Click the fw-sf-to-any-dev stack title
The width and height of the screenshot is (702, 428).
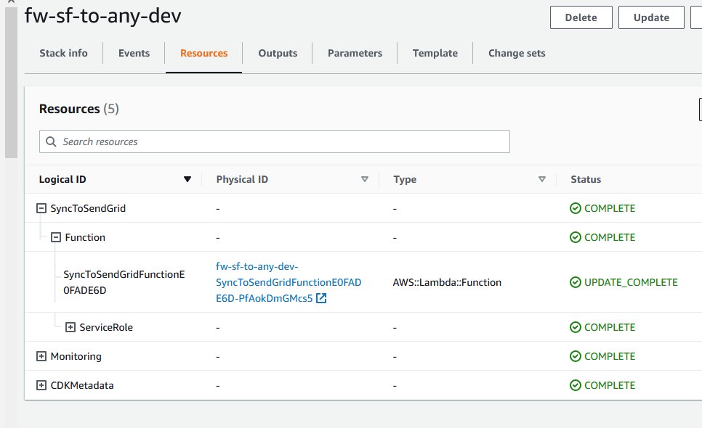[102, 16]
